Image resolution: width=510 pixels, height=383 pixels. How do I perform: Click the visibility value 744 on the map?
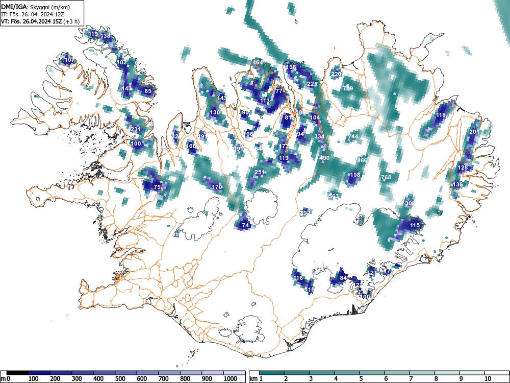tap(353, 136)
